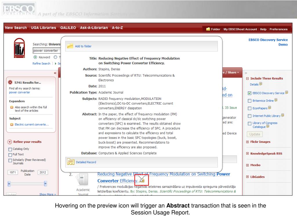
Task: Click the right publication date slider handle
Action: (x=45, y=184)
